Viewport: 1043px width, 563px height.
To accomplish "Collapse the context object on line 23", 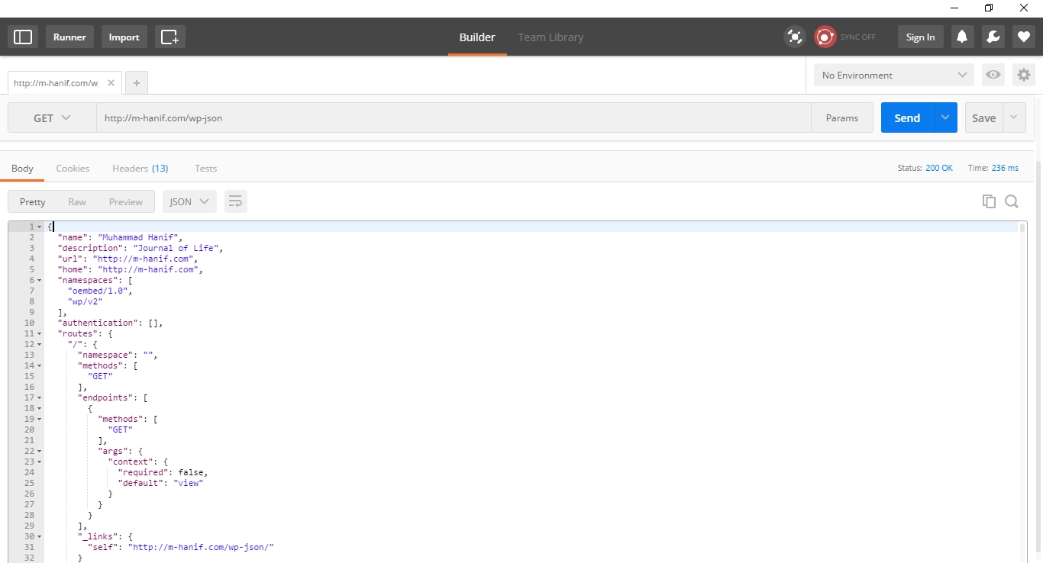I will point(39,462).
